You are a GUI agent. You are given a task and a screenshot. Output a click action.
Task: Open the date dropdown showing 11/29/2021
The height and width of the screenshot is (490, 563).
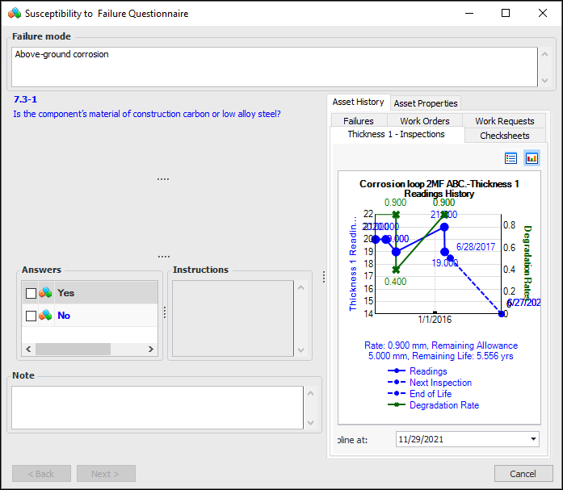pos(532,439)
